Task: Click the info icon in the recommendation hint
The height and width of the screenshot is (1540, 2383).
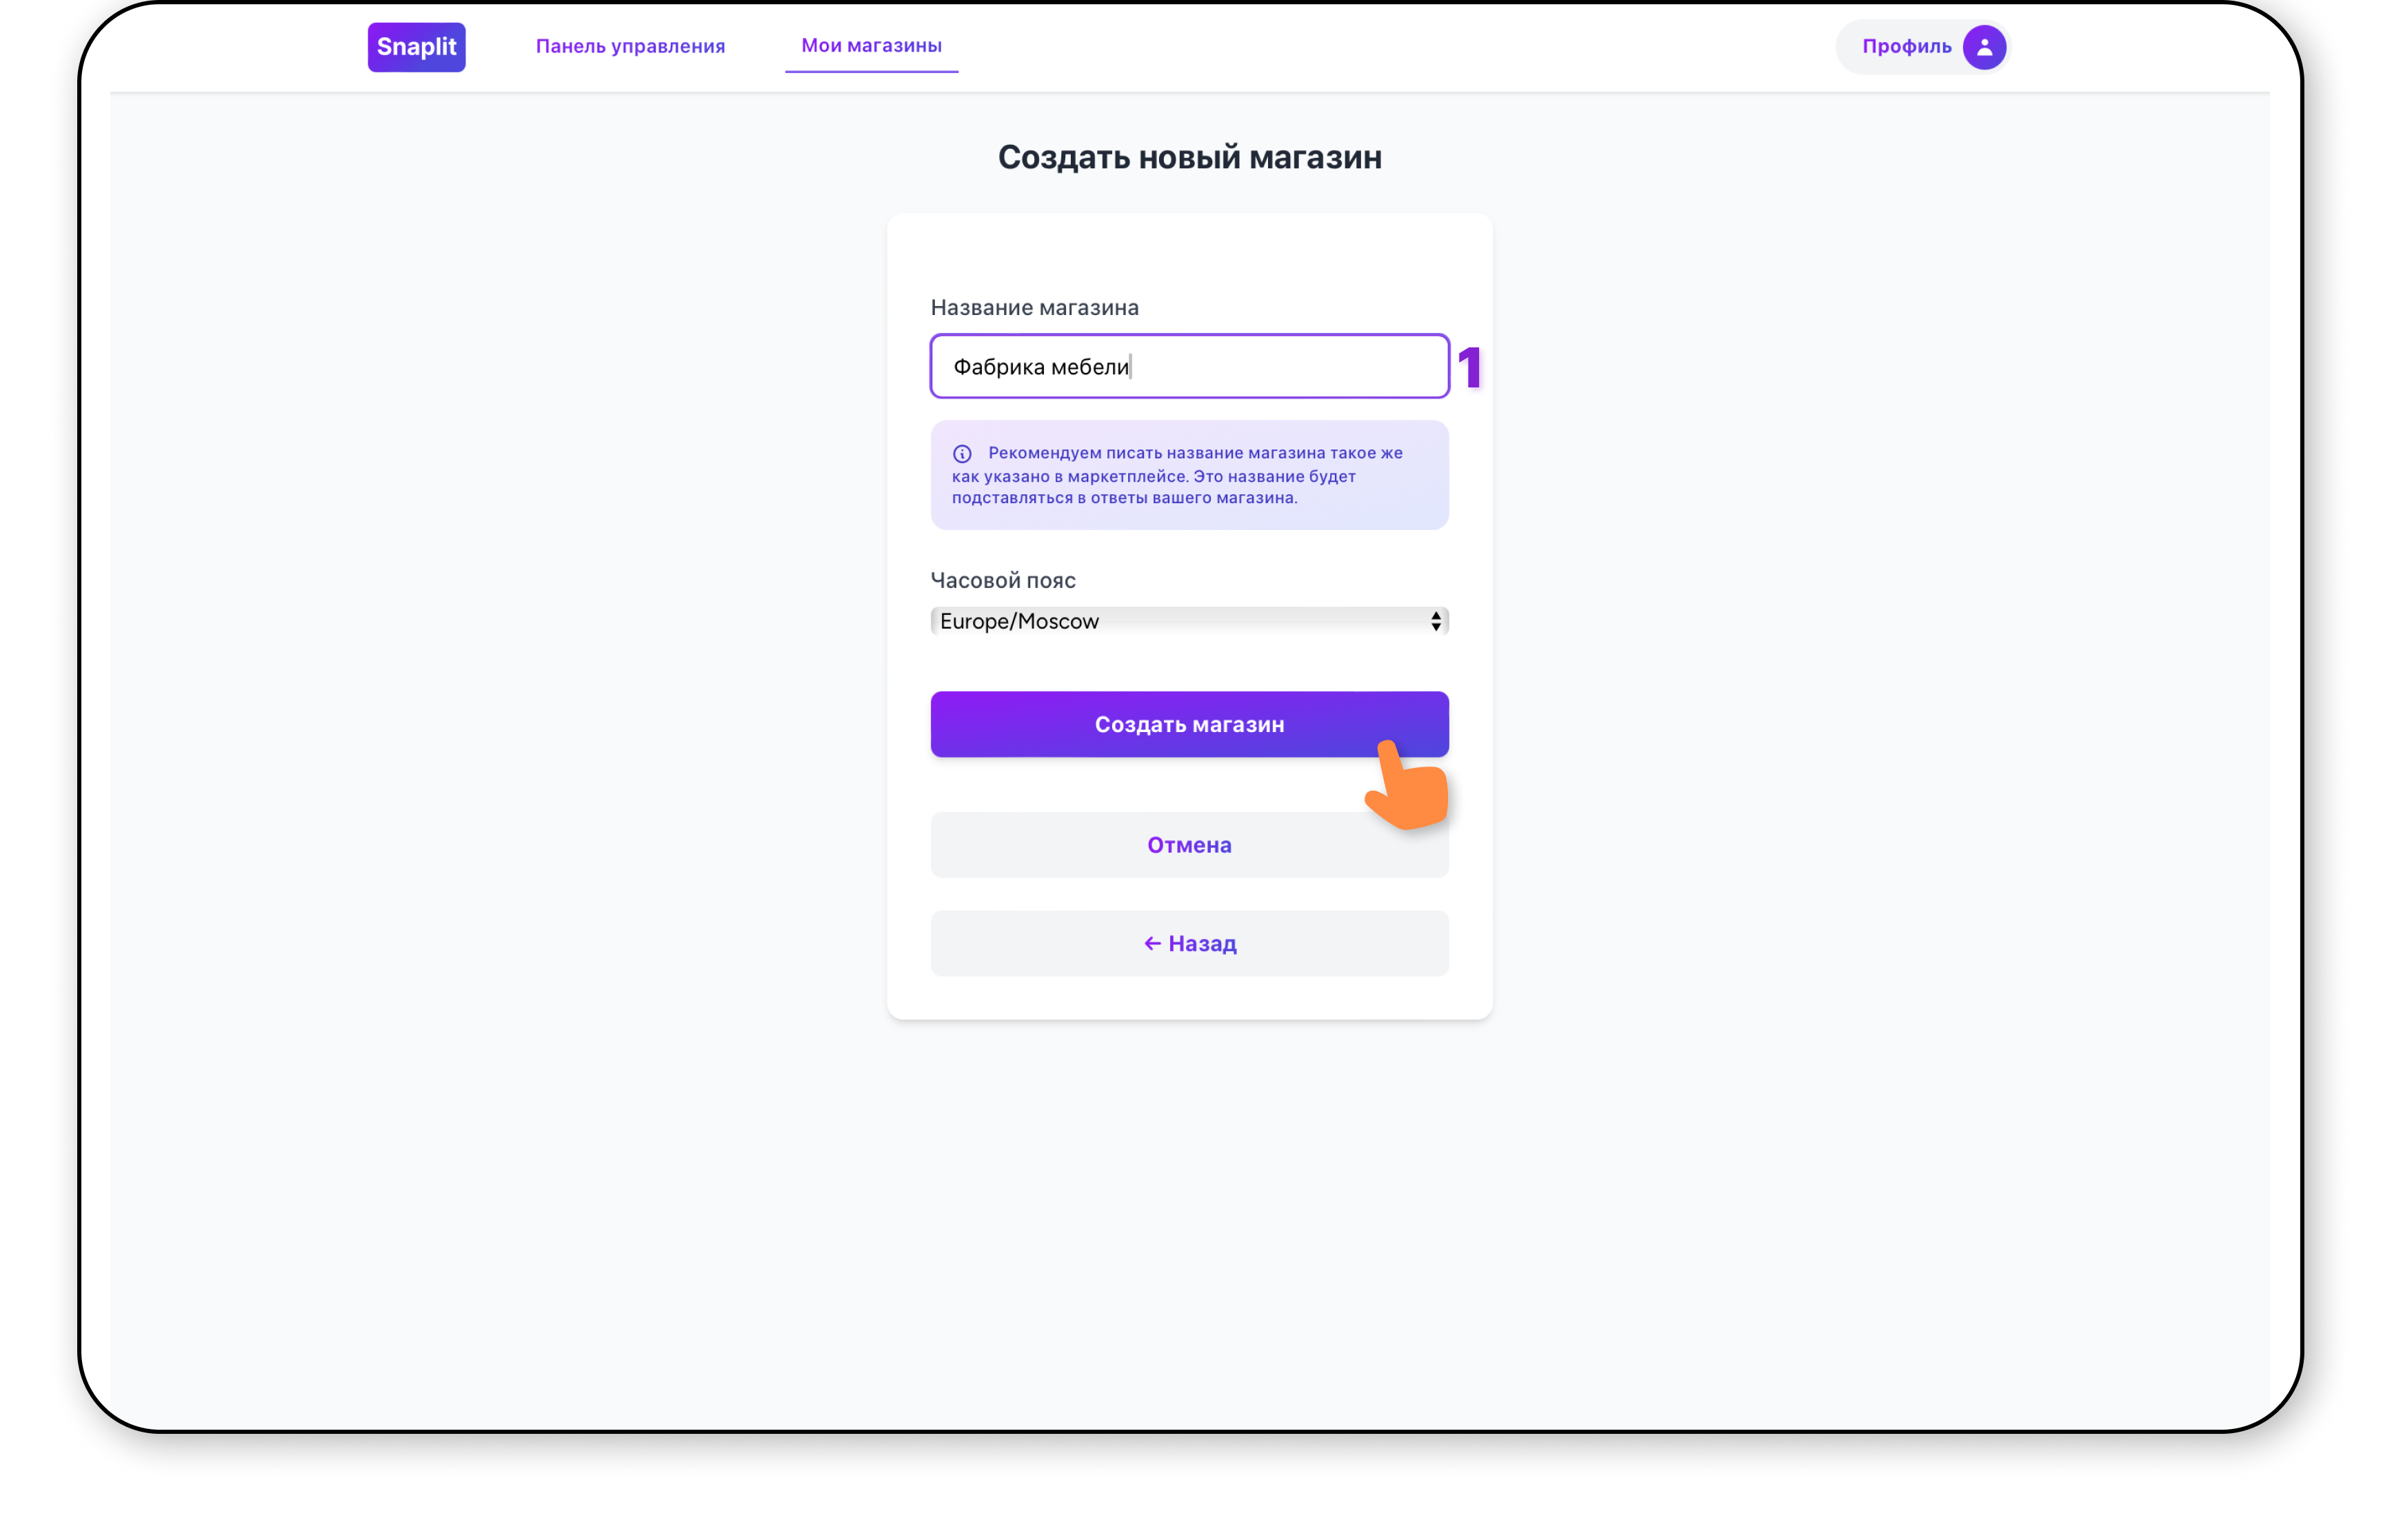Action: pos(962,454)
